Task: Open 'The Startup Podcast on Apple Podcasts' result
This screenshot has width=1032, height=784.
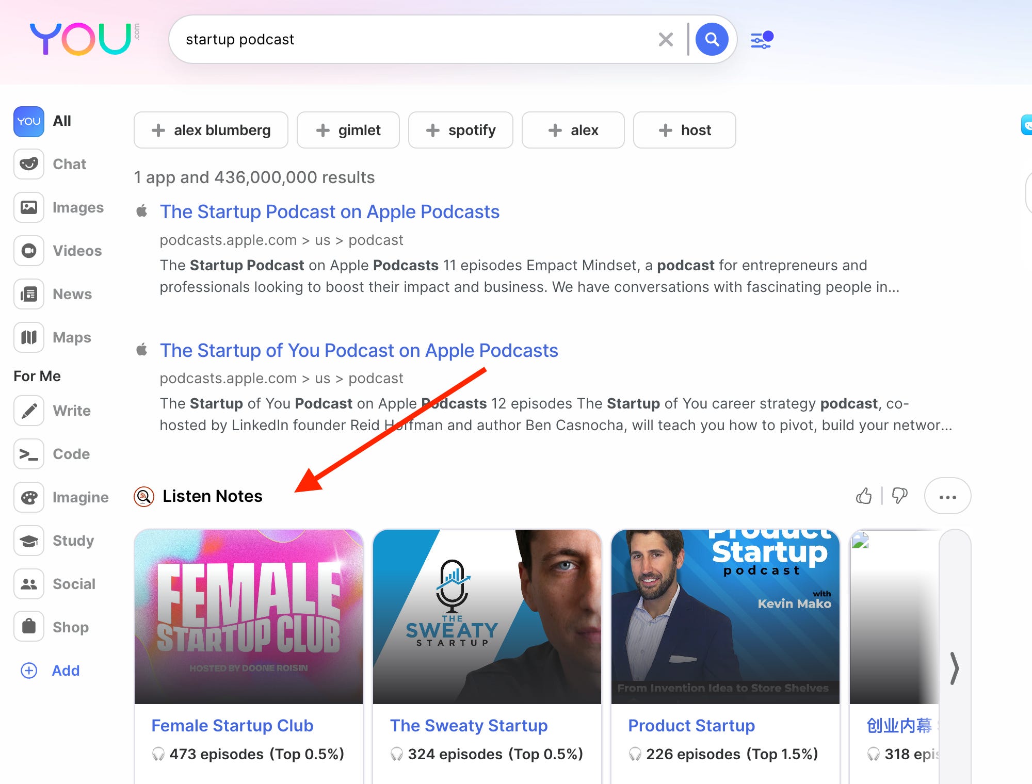Action: coord(329,211)
